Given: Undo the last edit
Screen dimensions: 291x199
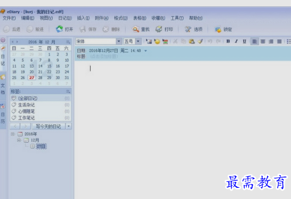Looking at the screenshot, I should (210, 42).
